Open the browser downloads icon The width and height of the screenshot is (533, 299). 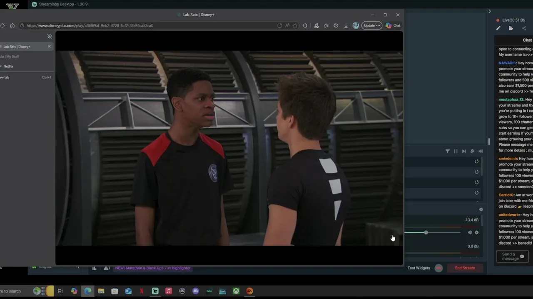346,25
